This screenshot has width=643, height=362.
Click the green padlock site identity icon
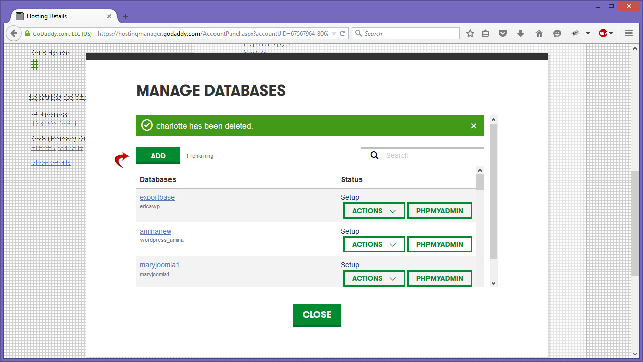(28, 34)
